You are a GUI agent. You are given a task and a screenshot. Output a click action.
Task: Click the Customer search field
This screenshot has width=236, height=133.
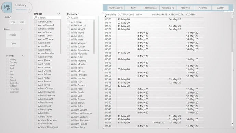coord(80,18)
